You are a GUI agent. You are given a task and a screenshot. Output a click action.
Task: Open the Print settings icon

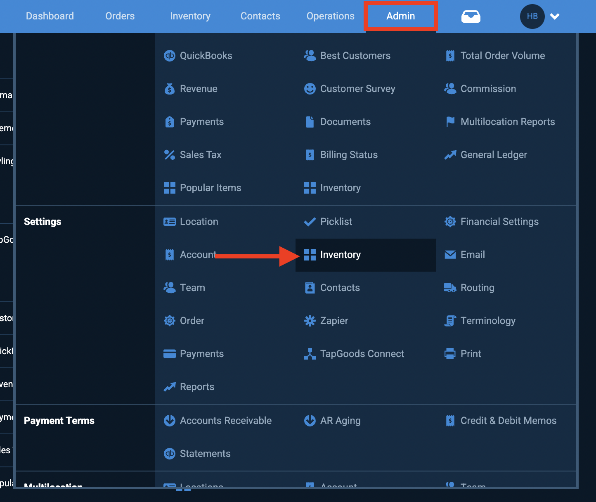coord(450,354)
